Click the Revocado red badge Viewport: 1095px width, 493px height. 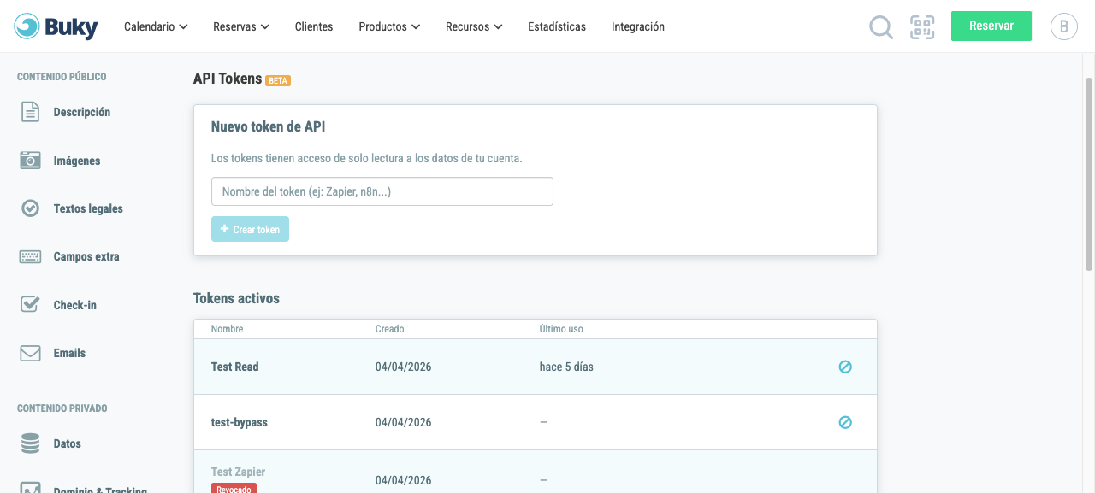click(234, 489)
